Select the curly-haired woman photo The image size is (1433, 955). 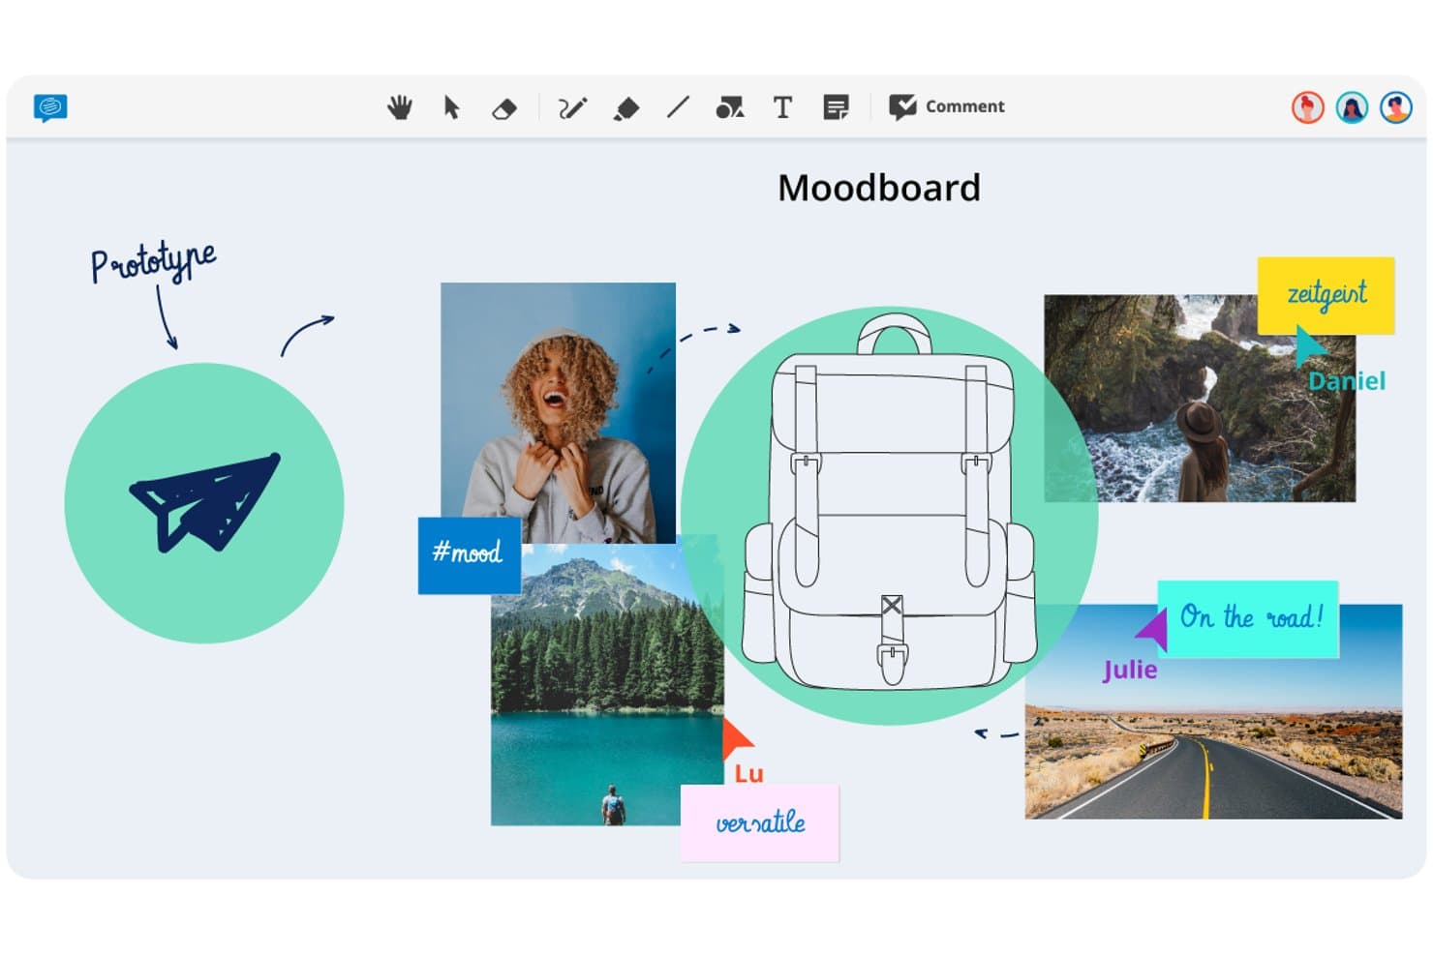[x=558, y=413]
